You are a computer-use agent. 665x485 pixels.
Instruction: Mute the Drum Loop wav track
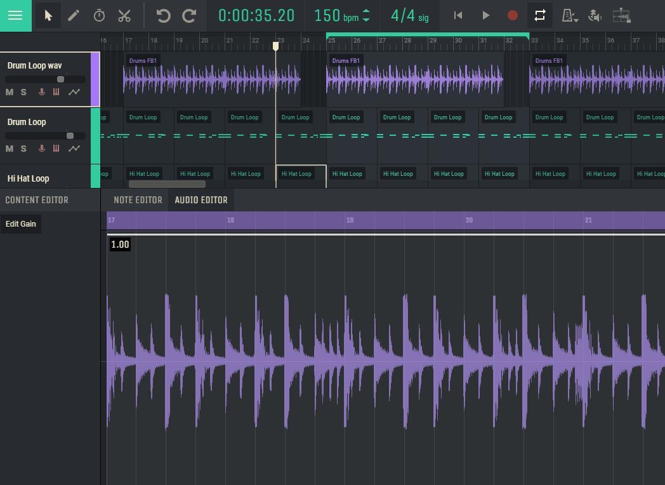pyautogui.click(x=10, y=92)
